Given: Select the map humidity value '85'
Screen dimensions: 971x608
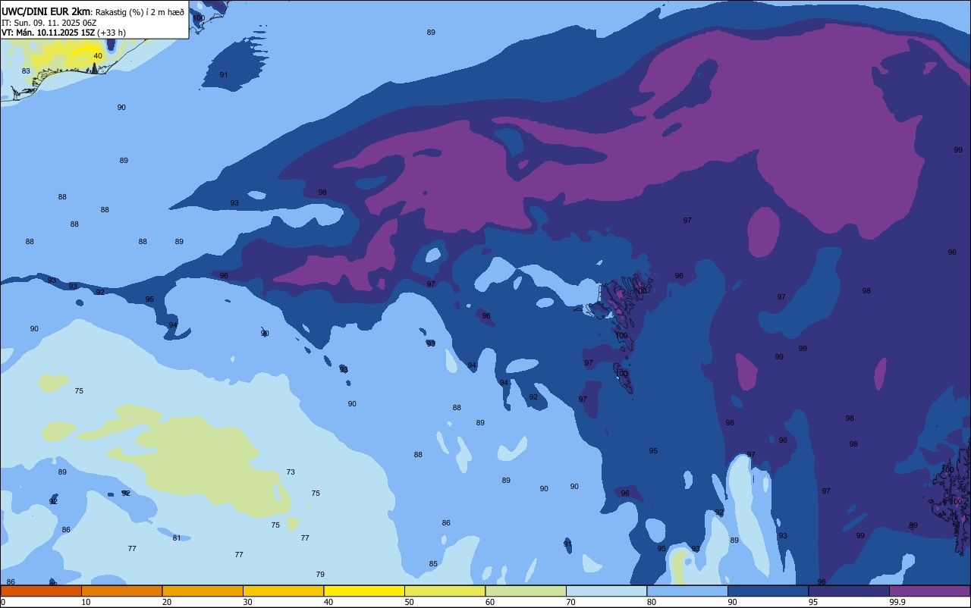Looking at the screenshot, I should coord(433,564).
